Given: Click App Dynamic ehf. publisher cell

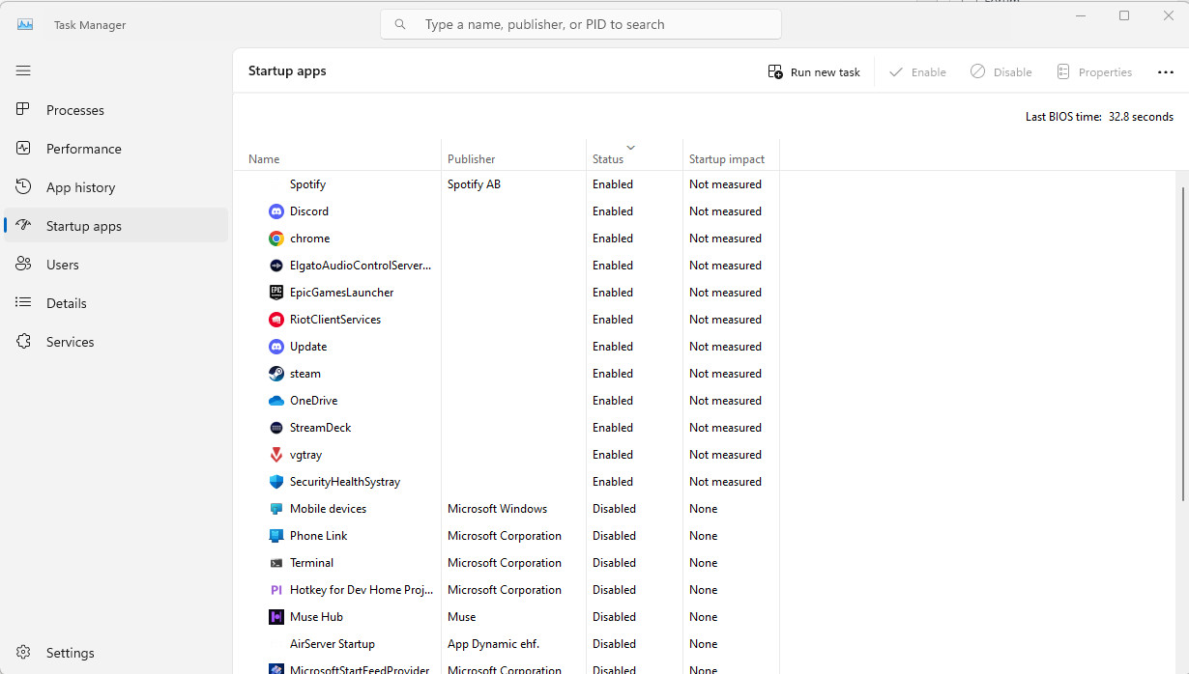Looking at the screenshot, I should [x=493, y=644].
